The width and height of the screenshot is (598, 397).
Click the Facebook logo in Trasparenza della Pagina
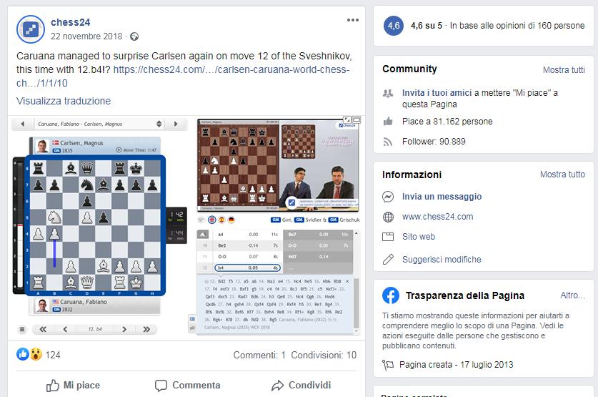click(391, 295)
